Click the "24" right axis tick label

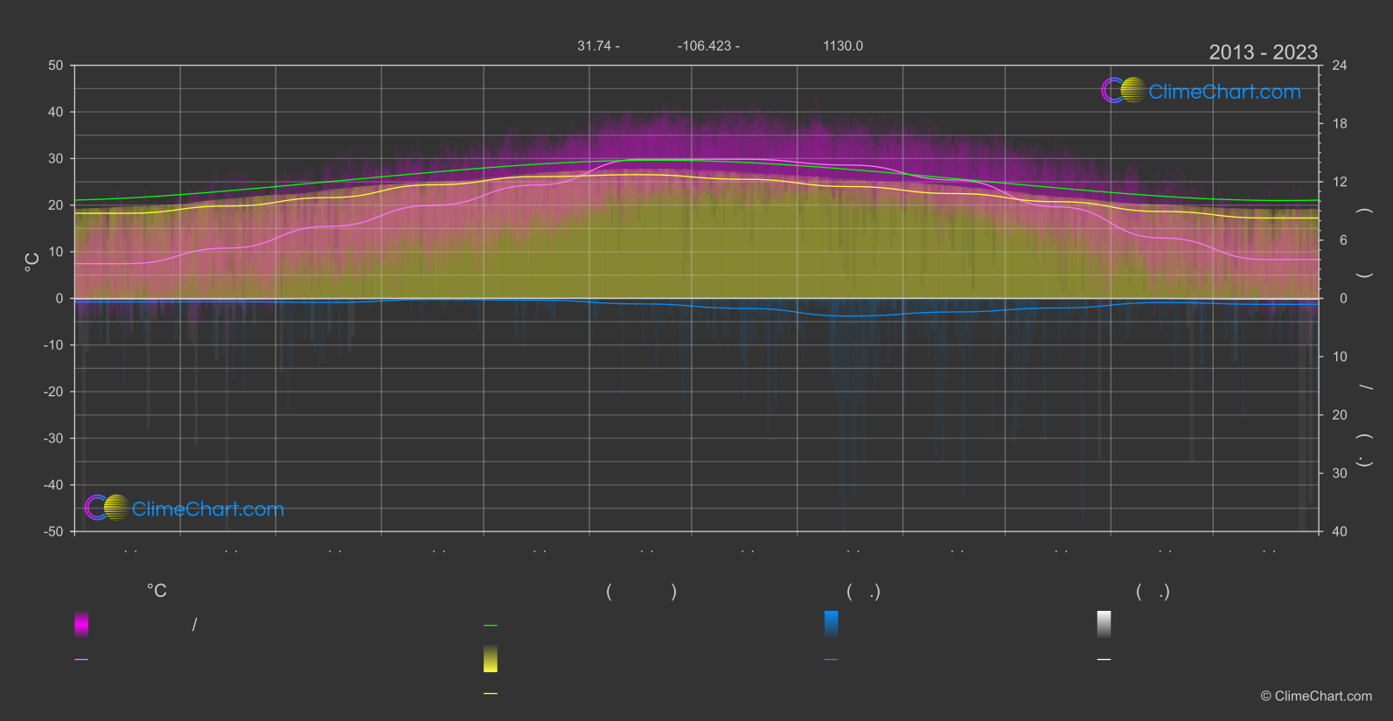click(x=1340, y=66)
